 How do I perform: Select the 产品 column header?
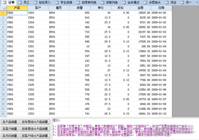17,8
